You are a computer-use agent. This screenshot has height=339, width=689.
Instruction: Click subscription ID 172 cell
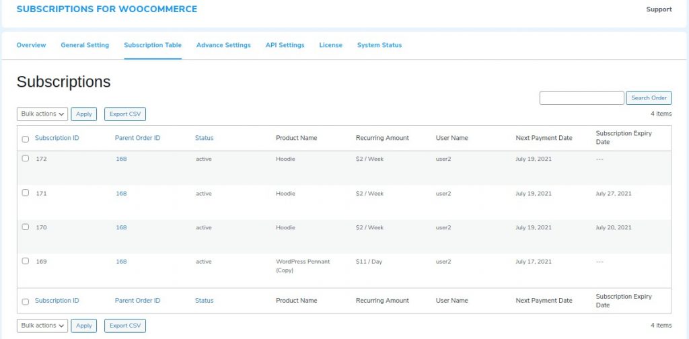[41, 159]
